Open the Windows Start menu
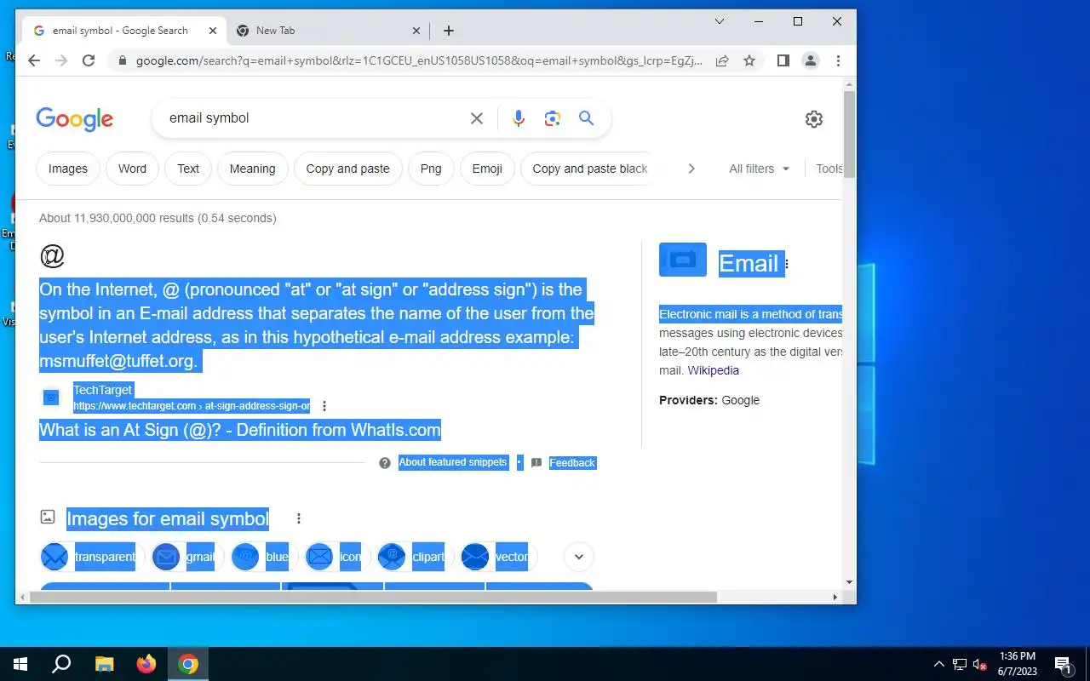 click(x=20, y=664)
